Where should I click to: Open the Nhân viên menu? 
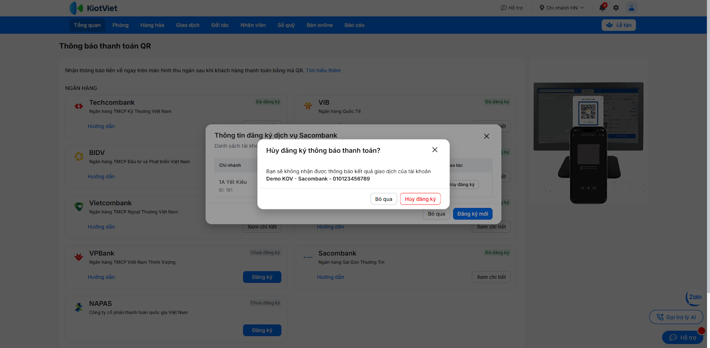pos(253,25)
